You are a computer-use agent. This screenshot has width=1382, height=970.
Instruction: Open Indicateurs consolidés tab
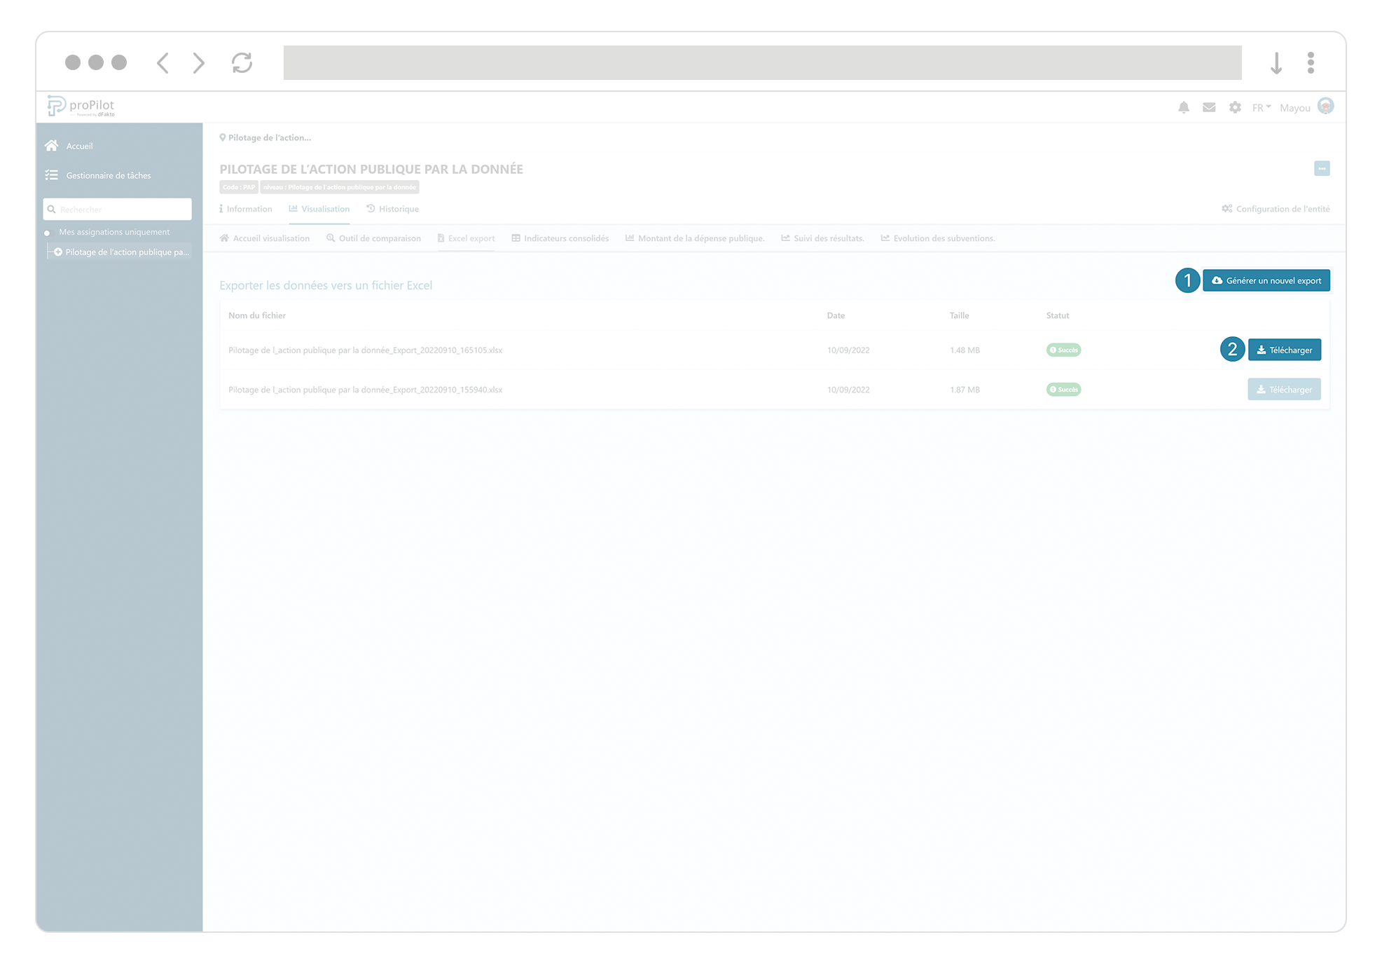tap(560, 238)
